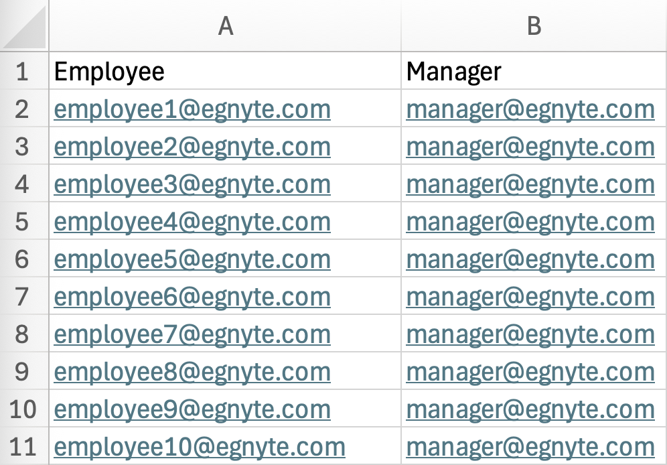
Task: Click row header number 9
Action: (23, 372)
